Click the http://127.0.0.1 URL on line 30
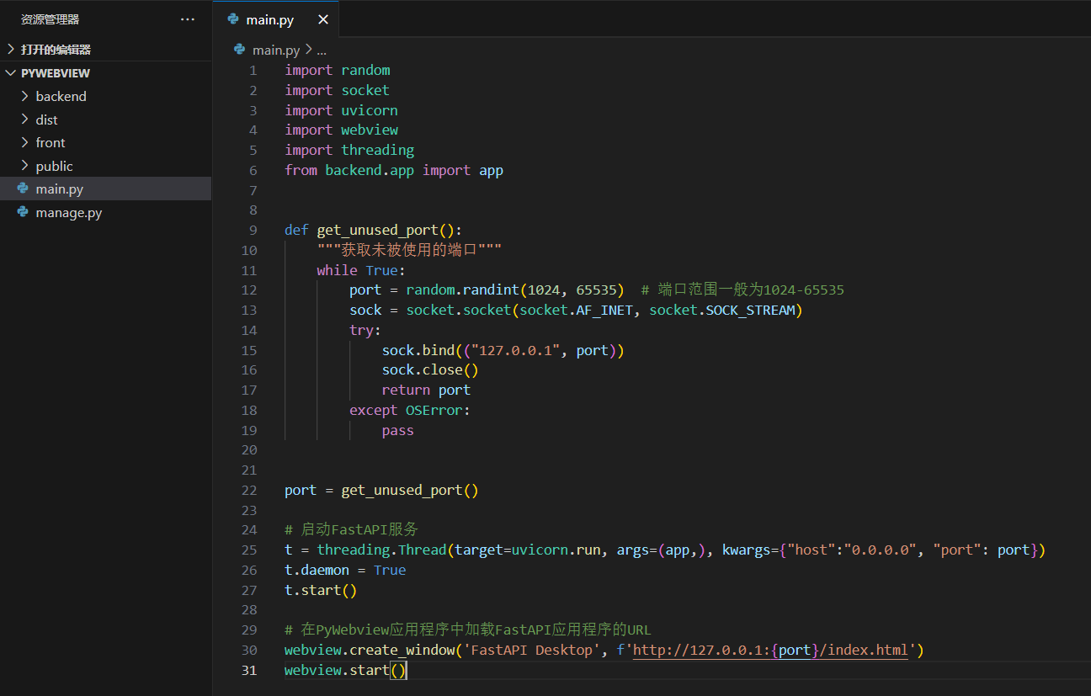The height and width of the screenshot is (696, 1091). (770, 650)
